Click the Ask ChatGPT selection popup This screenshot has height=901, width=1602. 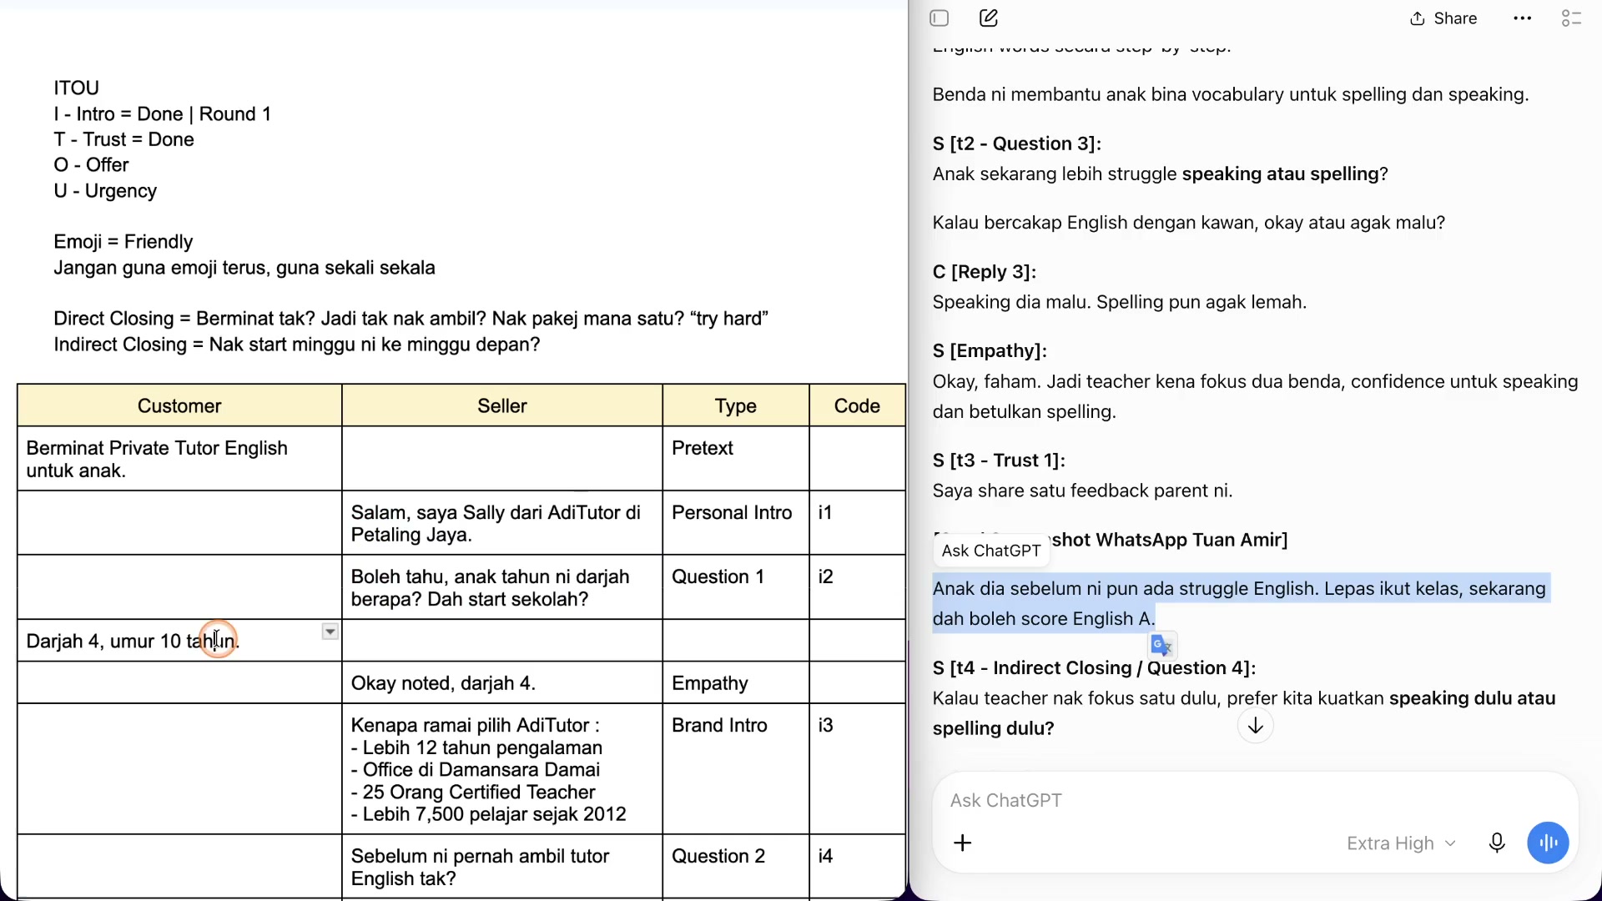991,551
